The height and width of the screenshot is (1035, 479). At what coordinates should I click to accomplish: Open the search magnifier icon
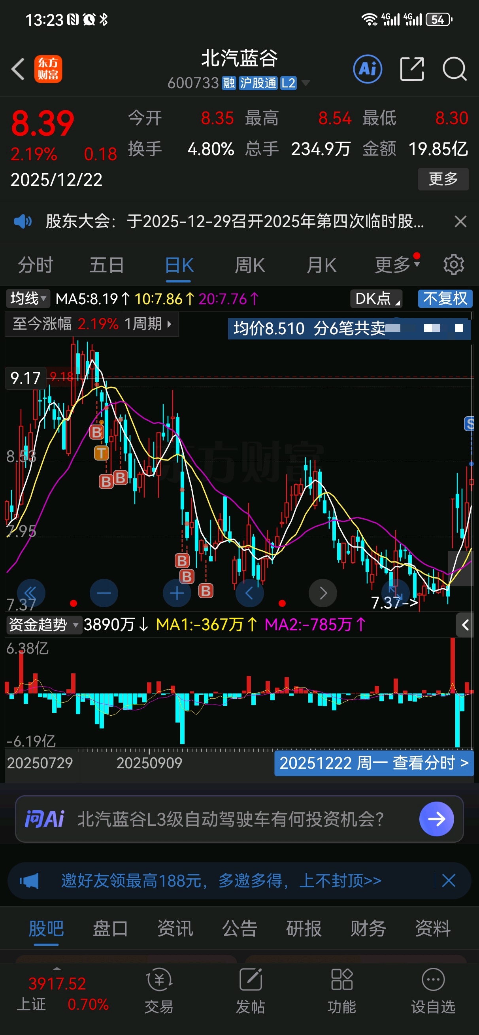click(454, 69)
